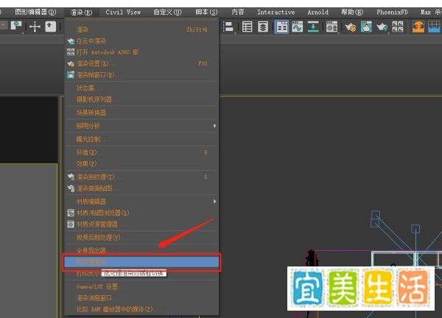The width and height of the screenshot is (442, 318).
Task: Click the render surface map icon
Action: [x=71, y=188]
